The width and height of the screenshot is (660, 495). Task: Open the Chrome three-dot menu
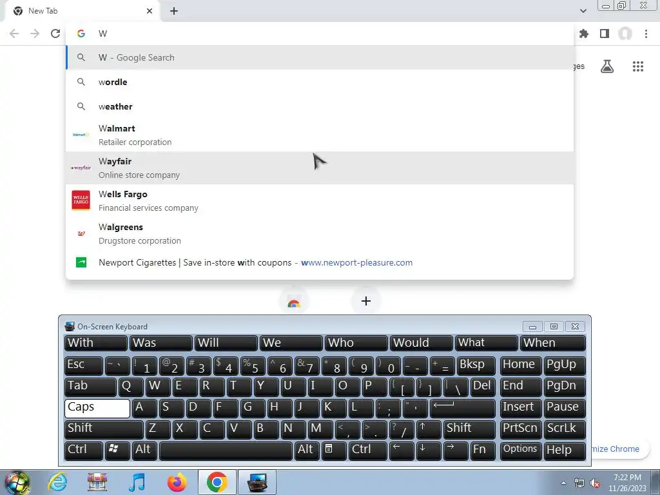(x=646, y=34)
